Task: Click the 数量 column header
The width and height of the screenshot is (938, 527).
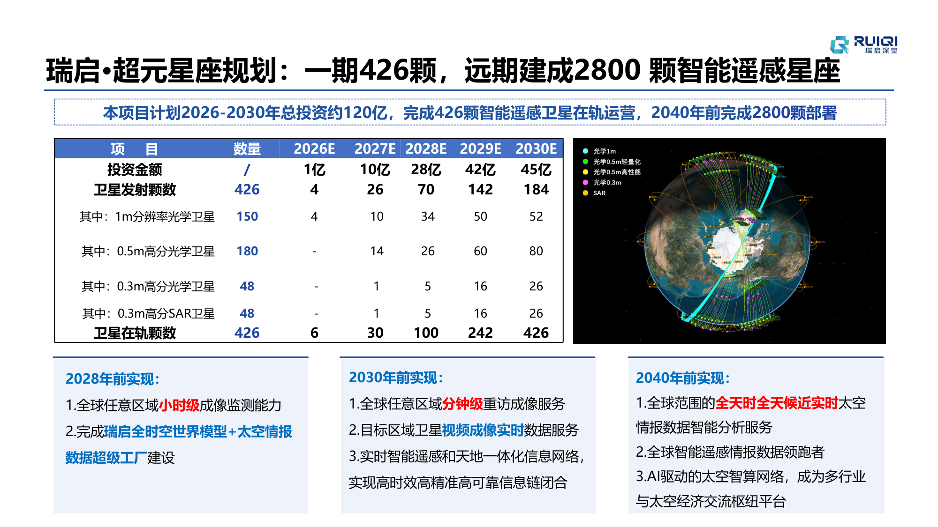Action: [247, 149]
